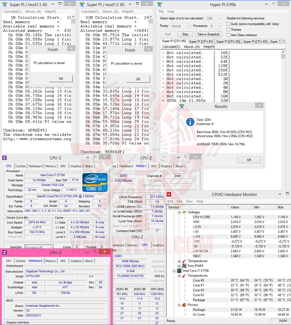The width and height of the screenshot is (291, 325).
Task: Open the digits of pi 32M dropdown
Action: [x=213, y=19]
